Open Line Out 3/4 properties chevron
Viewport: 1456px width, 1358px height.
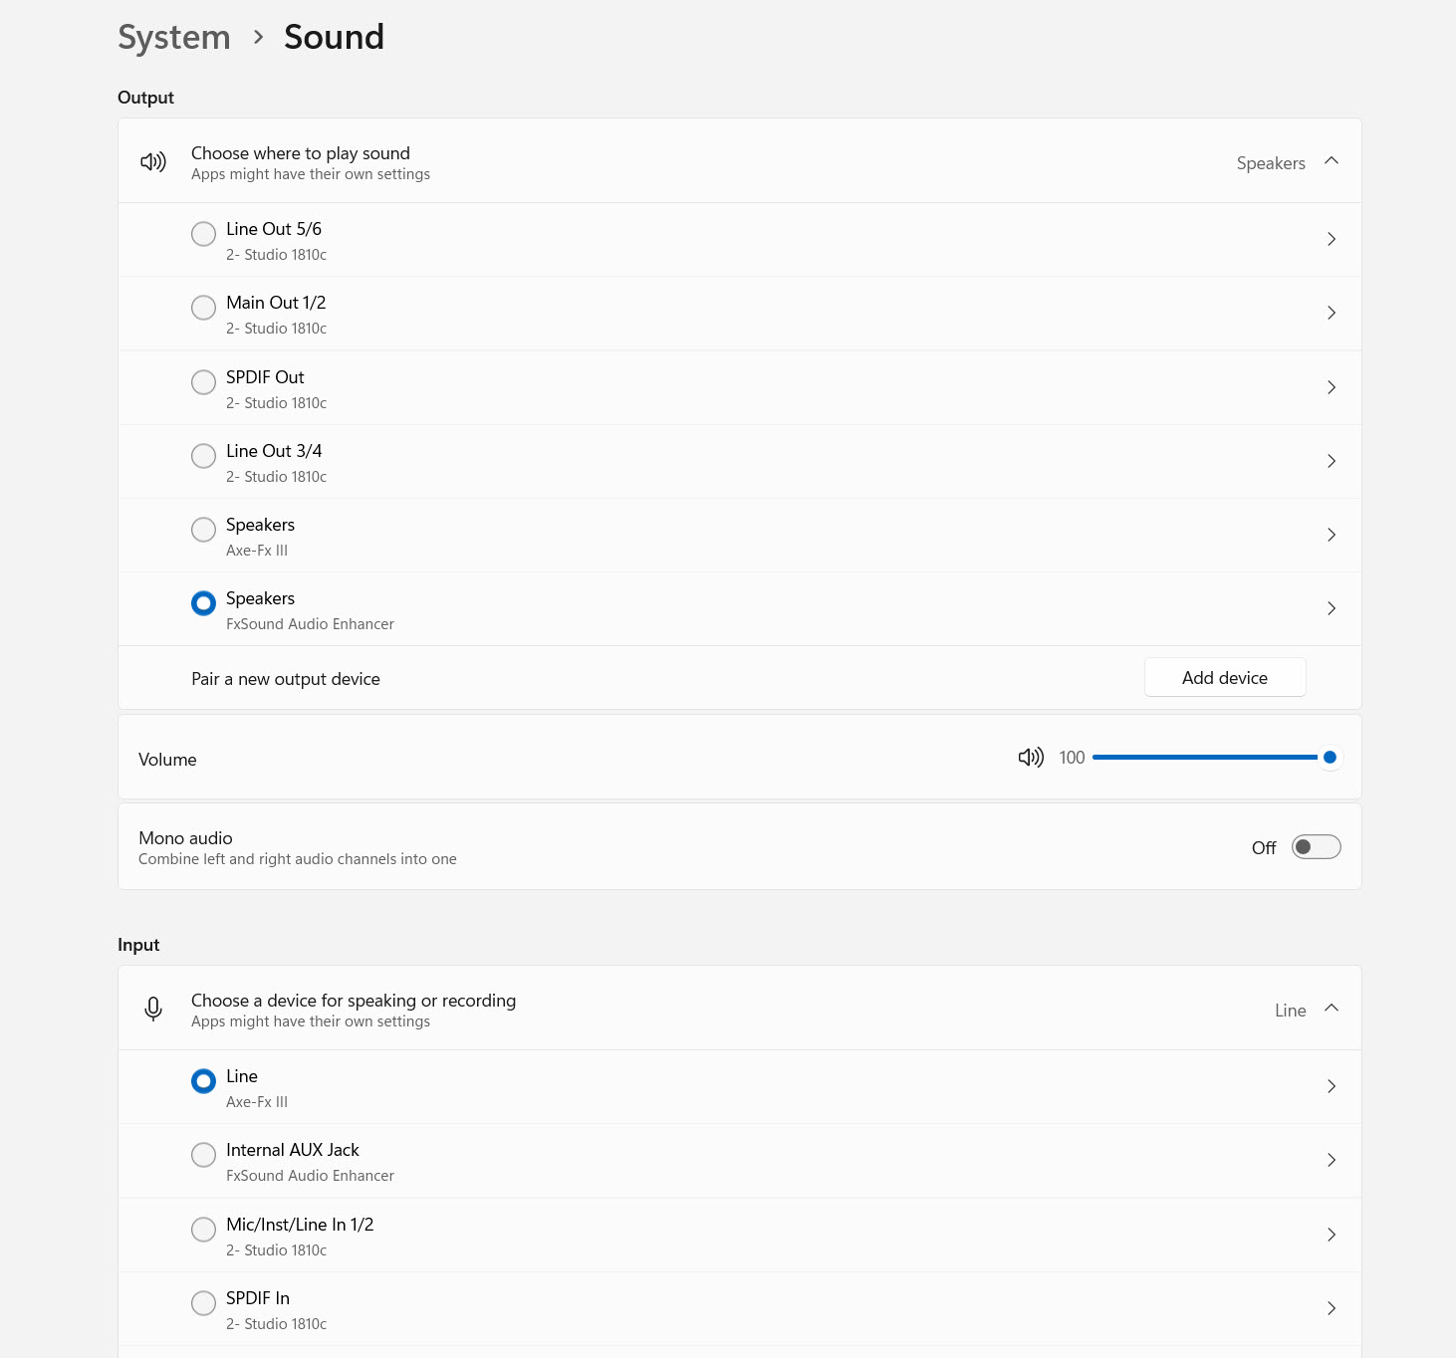[x=1332, y=461]
